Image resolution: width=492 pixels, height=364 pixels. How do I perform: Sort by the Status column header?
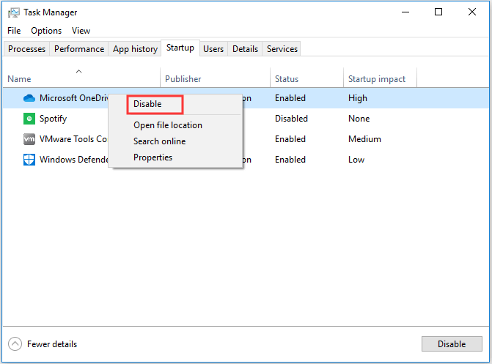click(x=287, y=79)
